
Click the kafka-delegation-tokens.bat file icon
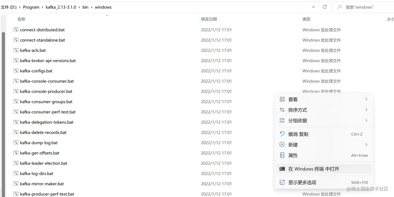click(x=16, y=122)
